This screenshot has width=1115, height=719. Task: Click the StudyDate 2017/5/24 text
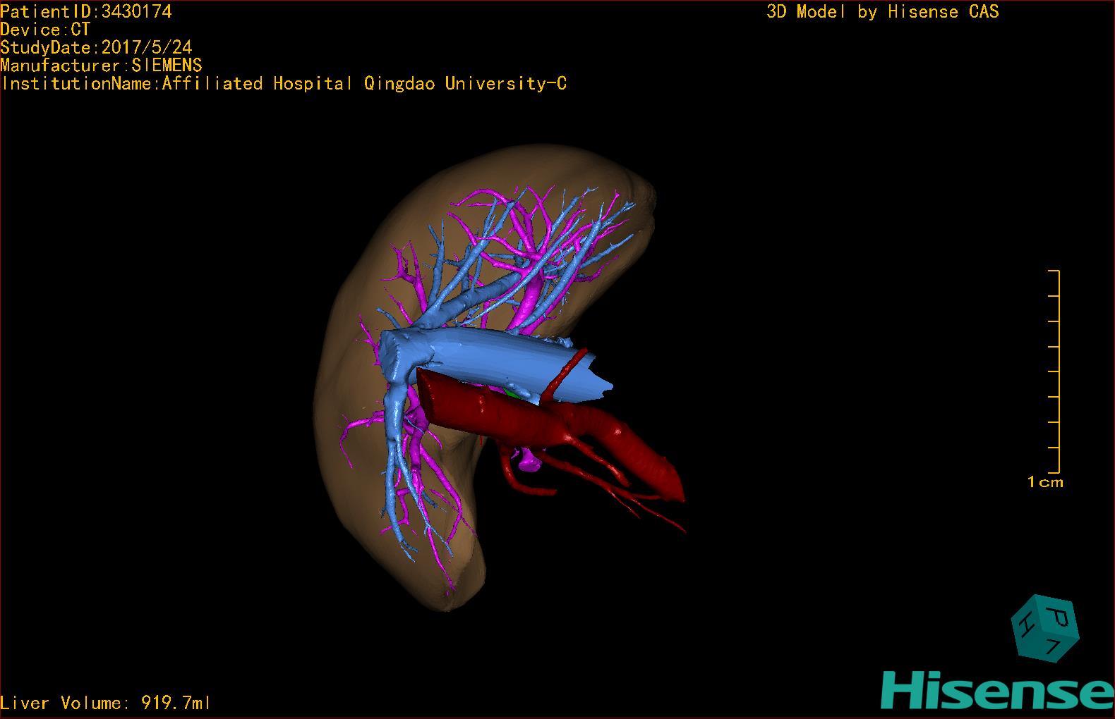96,47
